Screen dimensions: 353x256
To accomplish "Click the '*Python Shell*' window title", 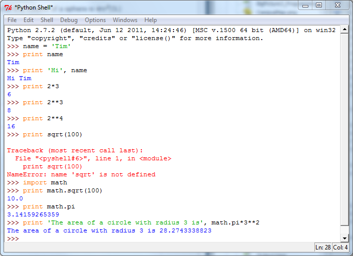I will pos(34,8).
